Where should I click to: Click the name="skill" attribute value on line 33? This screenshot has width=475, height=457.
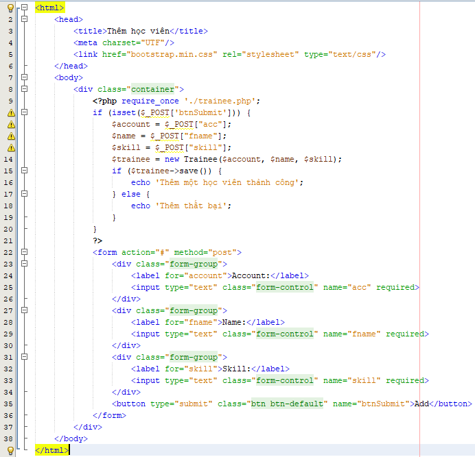[364, 381]
